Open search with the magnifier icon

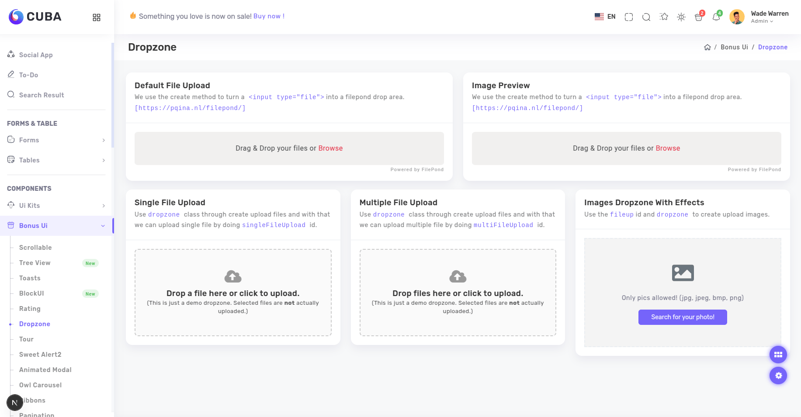click(646, 17)
